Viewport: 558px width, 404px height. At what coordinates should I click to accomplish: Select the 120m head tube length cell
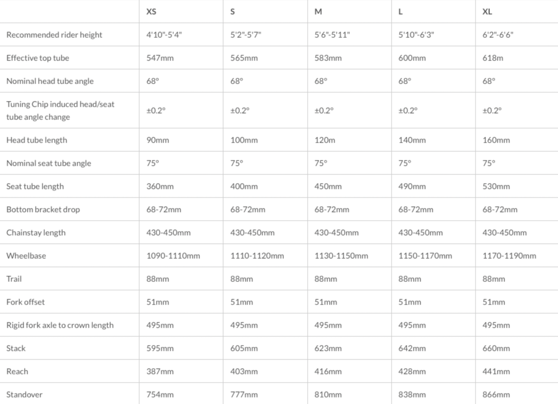pyautogui.click(x=325, y=140)
